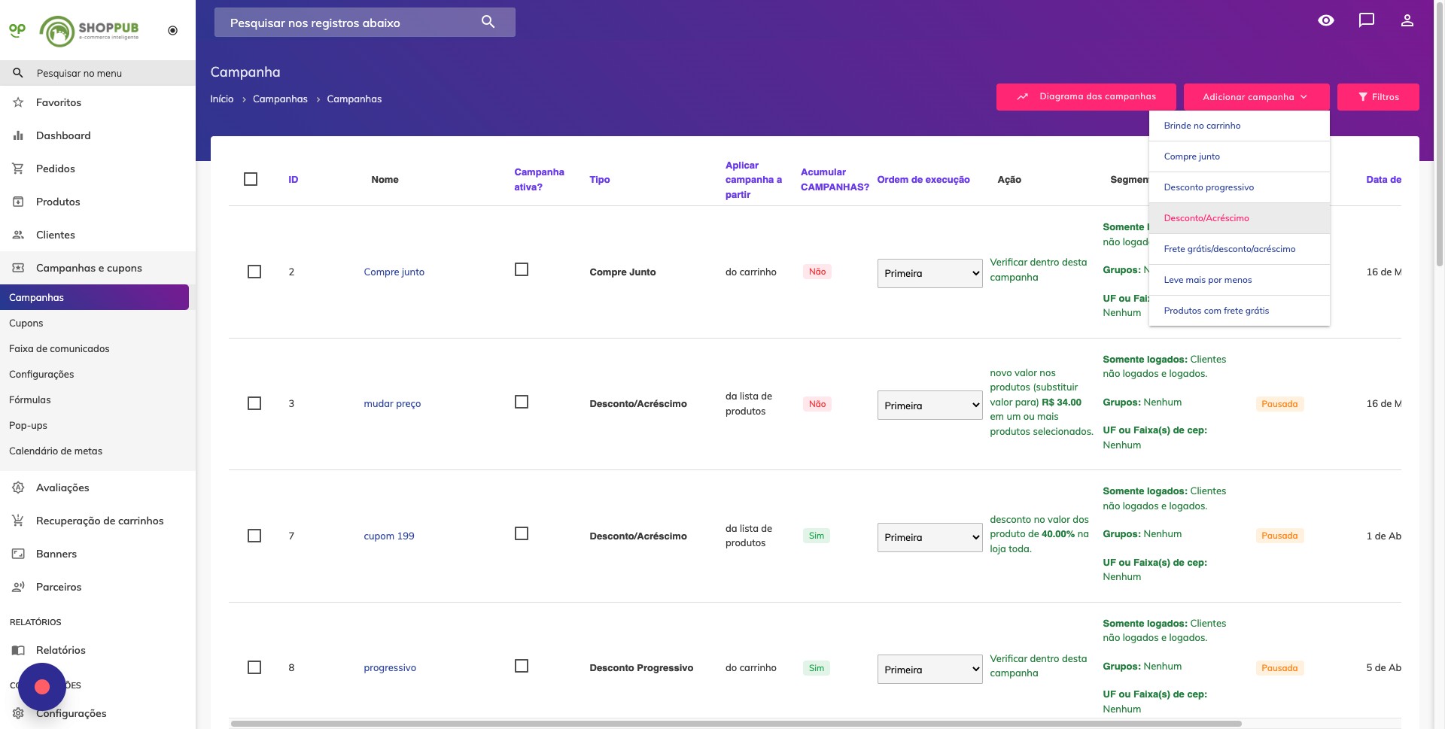
Task: Open Recuperação de carrinhos section
Action: click(99, 521)
